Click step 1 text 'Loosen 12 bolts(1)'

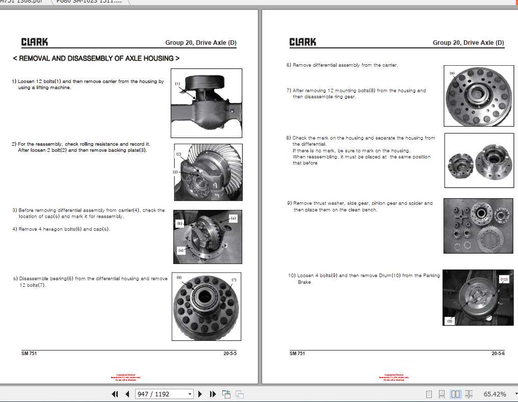pos(88,84)
